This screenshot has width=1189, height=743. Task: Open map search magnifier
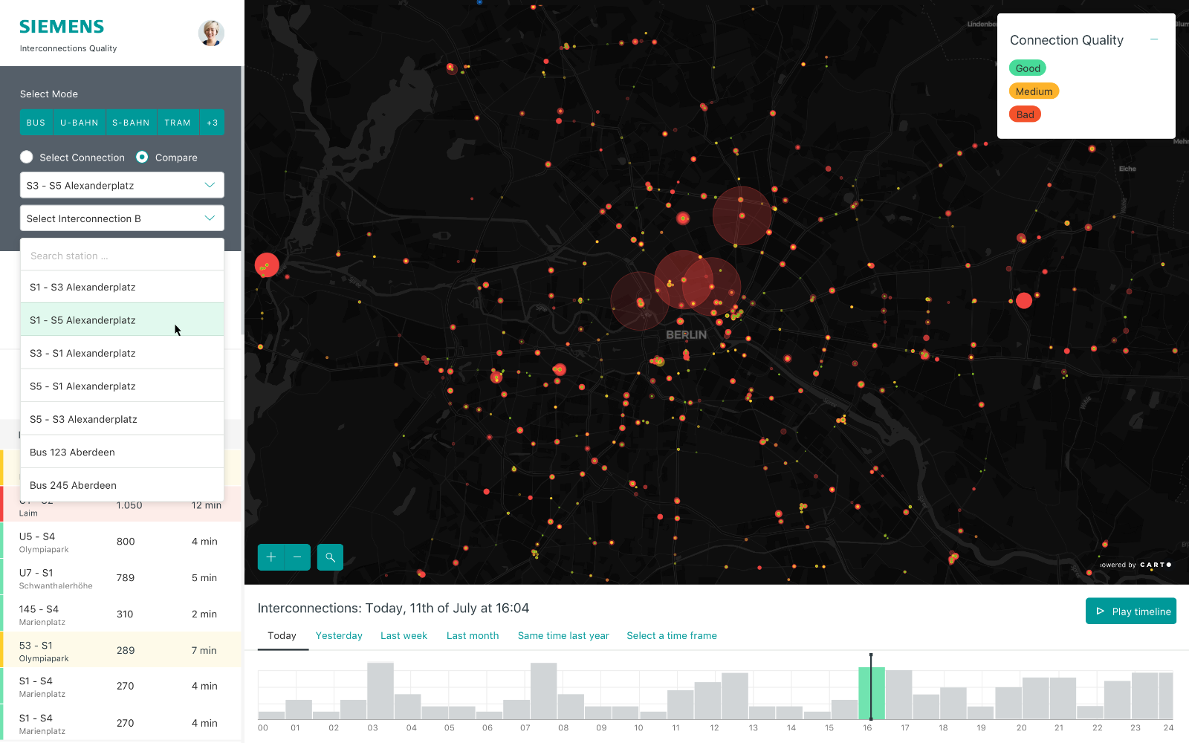330,557
